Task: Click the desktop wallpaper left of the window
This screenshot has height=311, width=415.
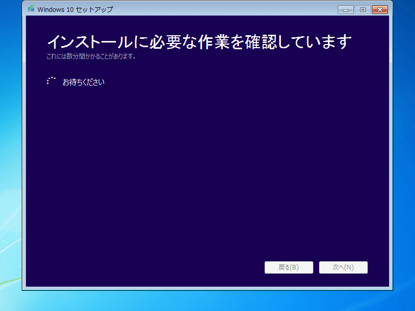Action: pyautogui.click(x=10, y=155)
